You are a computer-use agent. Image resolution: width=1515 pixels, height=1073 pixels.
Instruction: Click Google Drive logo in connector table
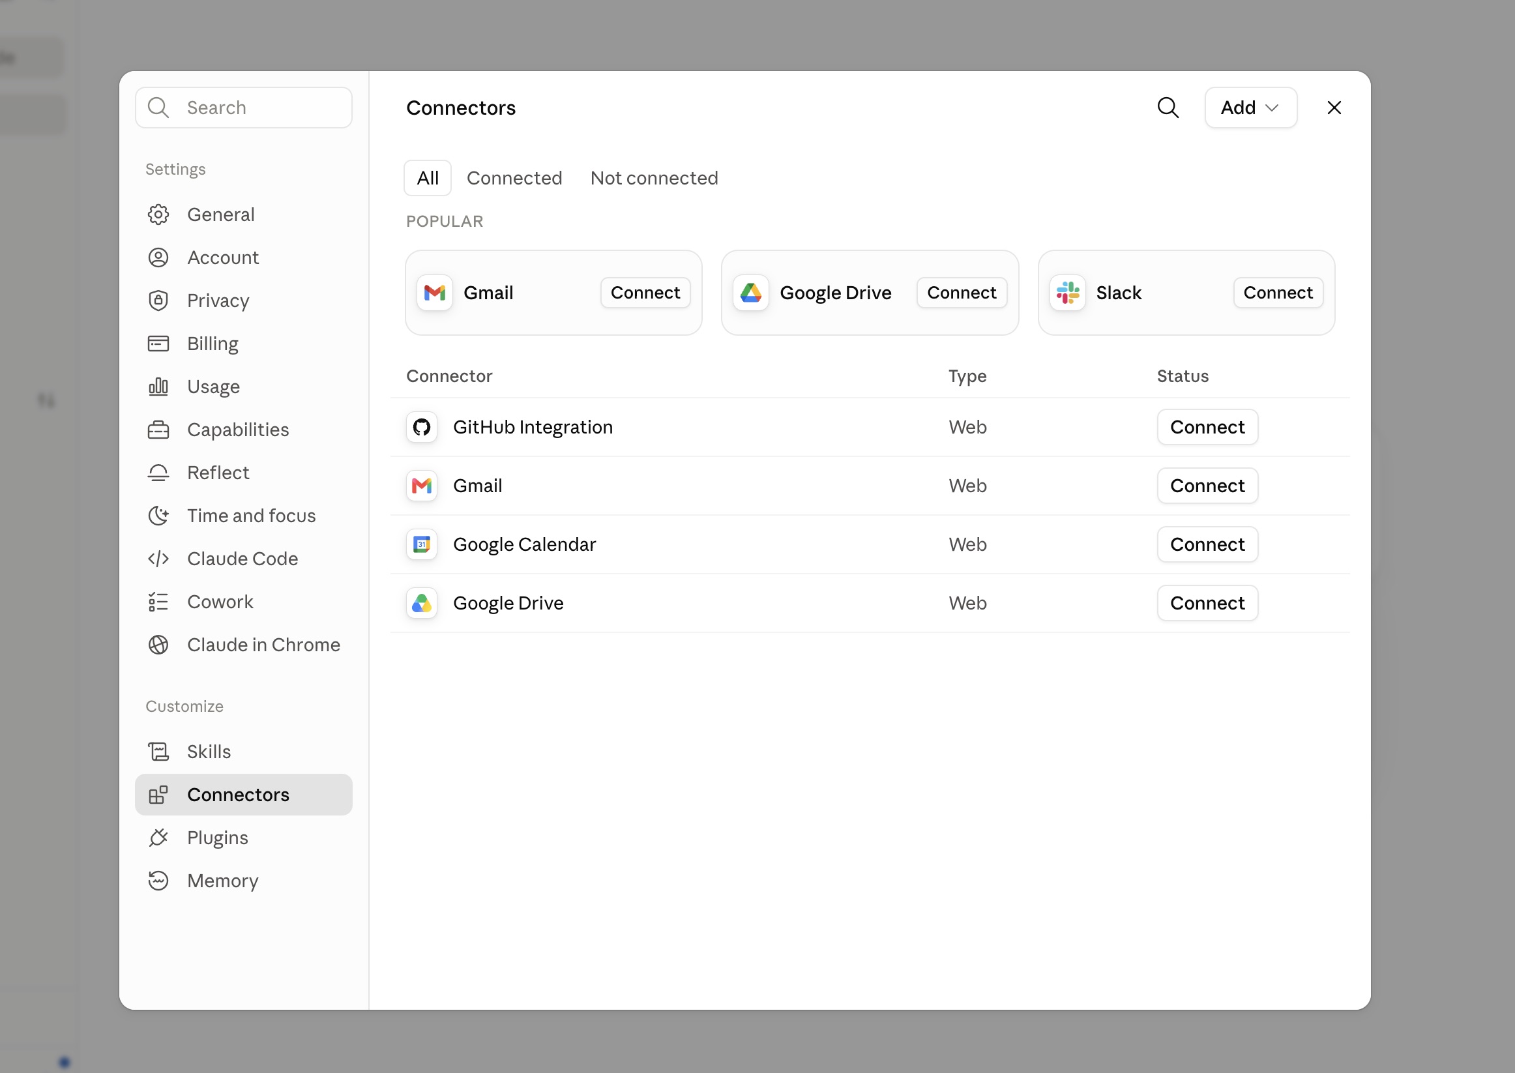click(x=422, y=603)
